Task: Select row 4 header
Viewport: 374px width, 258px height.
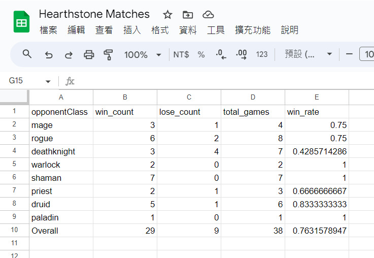Action: (14, 151)
